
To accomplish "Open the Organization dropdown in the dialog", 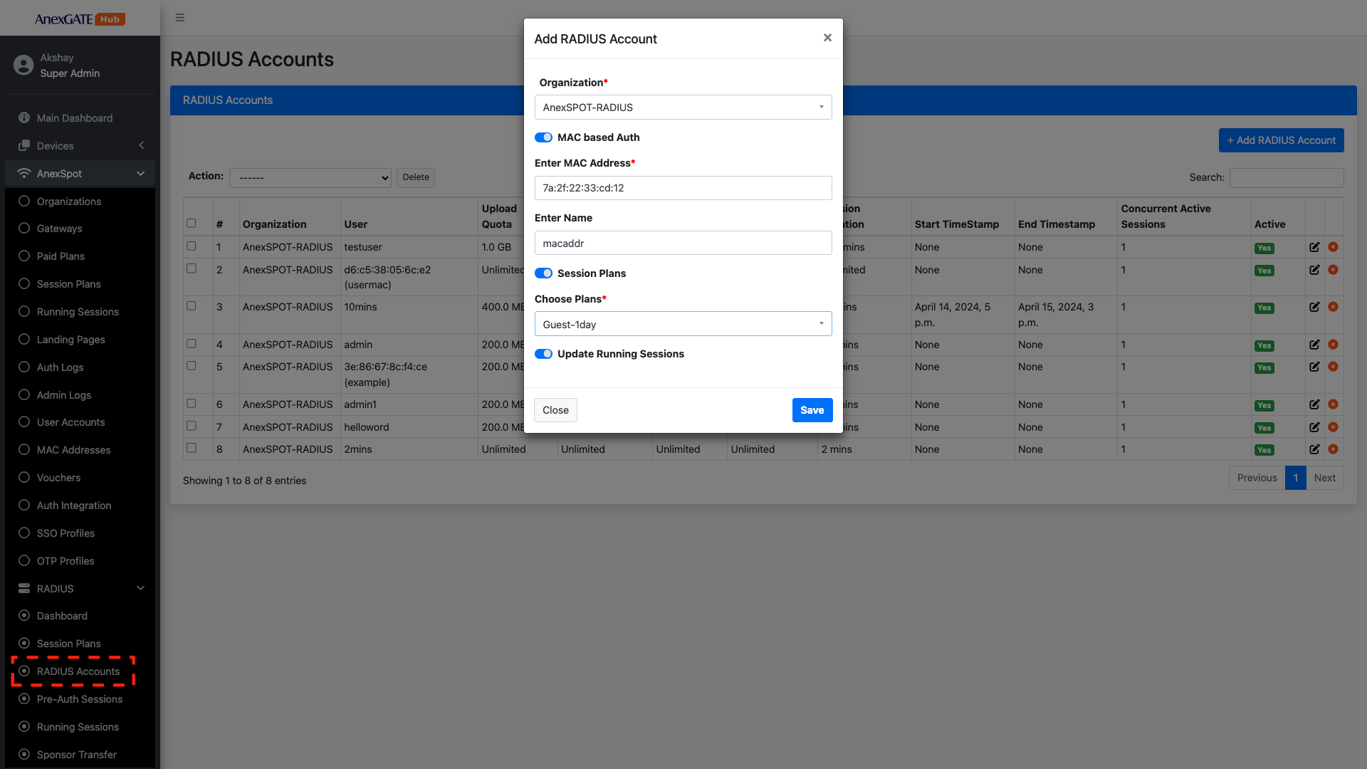I will click(683, 108).
